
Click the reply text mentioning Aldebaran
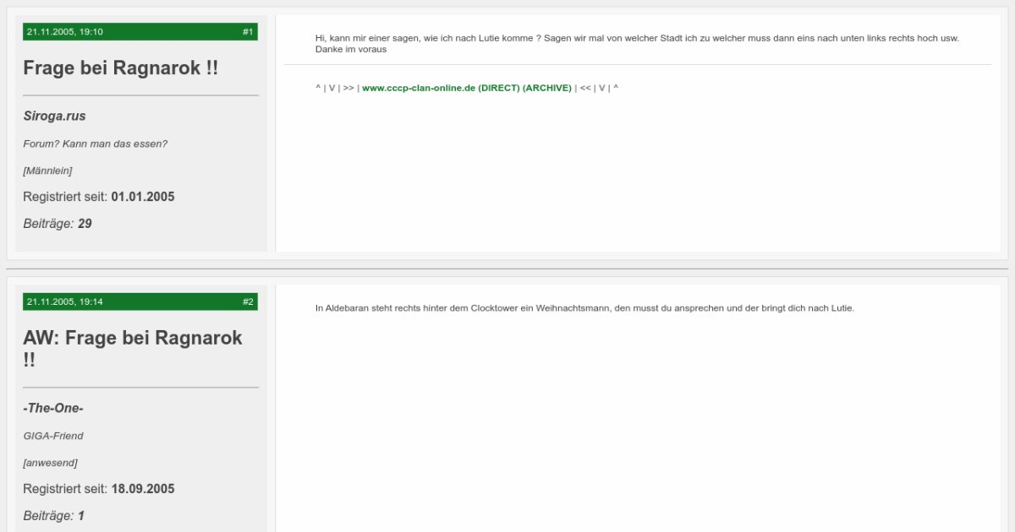pos(584,308)
